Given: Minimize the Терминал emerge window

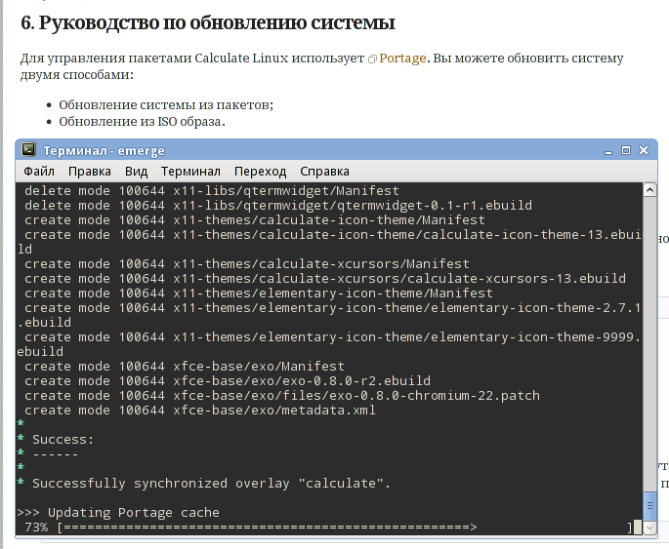Looking at the screenshot, I should pyautogui.click(x=608, y=151).
